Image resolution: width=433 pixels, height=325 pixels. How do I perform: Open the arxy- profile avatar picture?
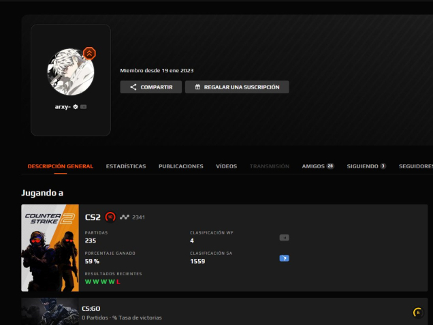pyautogui.click(x=70, y=70)
